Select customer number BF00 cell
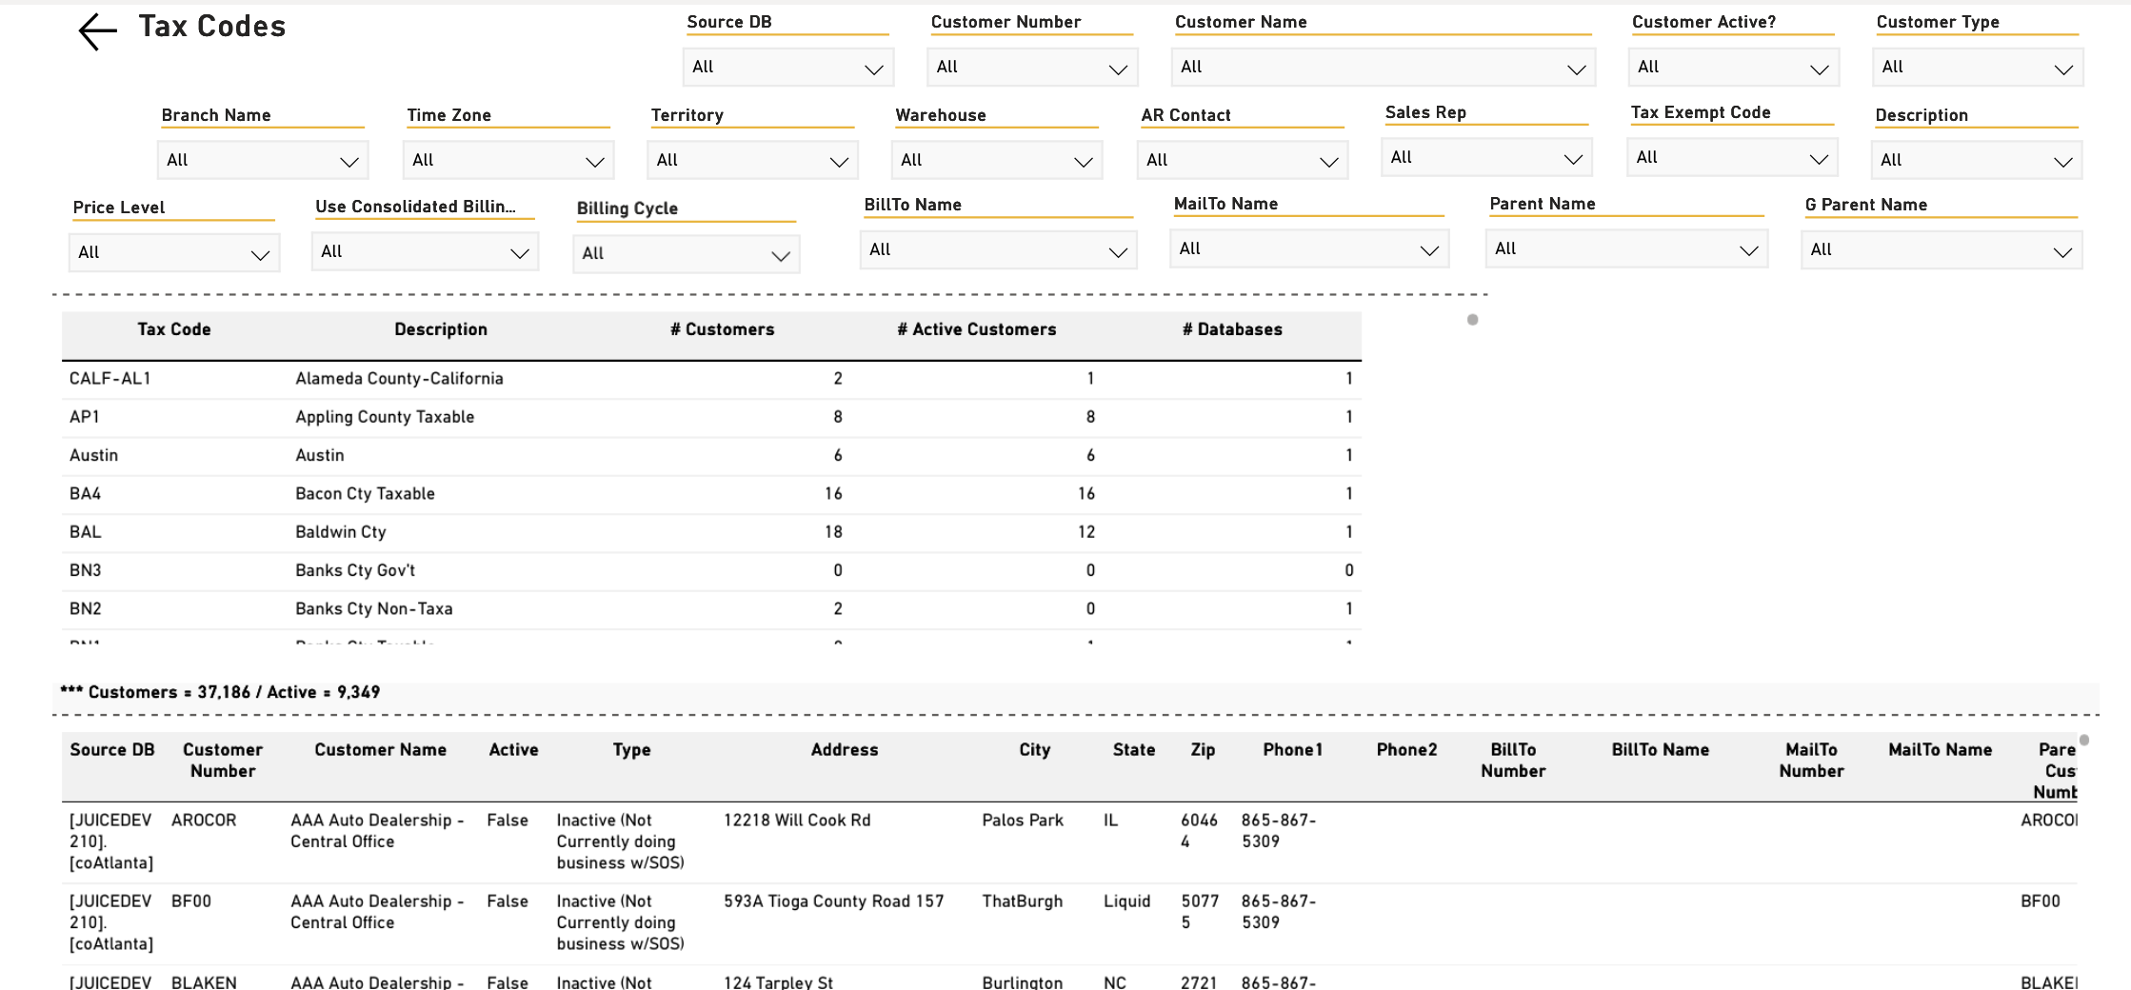The width and height of the screenshot is (2131, 990). (x=191, y=901)
